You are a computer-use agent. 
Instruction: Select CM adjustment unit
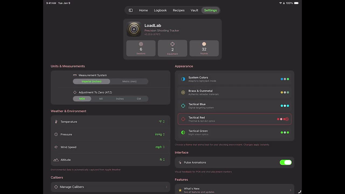click(139, 99)
